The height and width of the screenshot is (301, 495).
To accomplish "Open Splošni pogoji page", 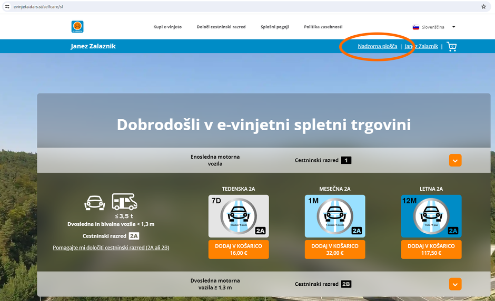I will pyautogui.click(x=275, y=27).
